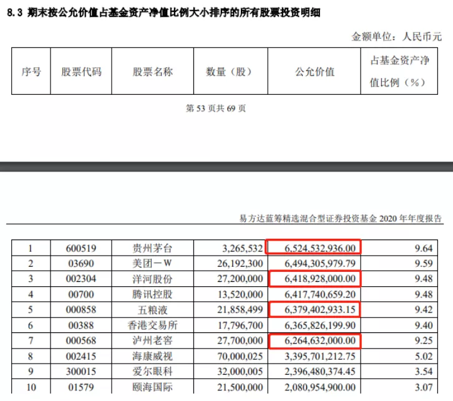The width and height of the screenshot is (453, 401).
Task: Click the stock name 海康威视
Action: pyautogui.click(x=152, y=356)
